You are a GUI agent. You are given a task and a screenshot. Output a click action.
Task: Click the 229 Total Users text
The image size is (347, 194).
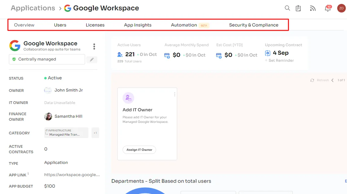tap(130, 61)
